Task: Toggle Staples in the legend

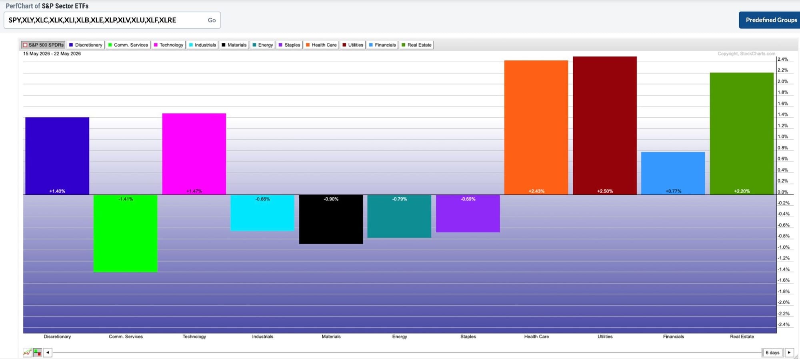Action: point(289,45)
